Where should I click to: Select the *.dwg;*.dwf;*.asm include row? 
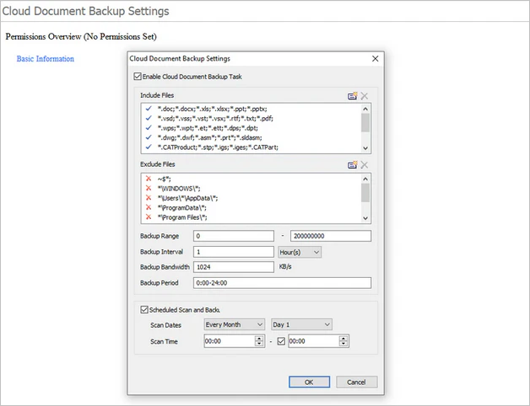point(209,137)
